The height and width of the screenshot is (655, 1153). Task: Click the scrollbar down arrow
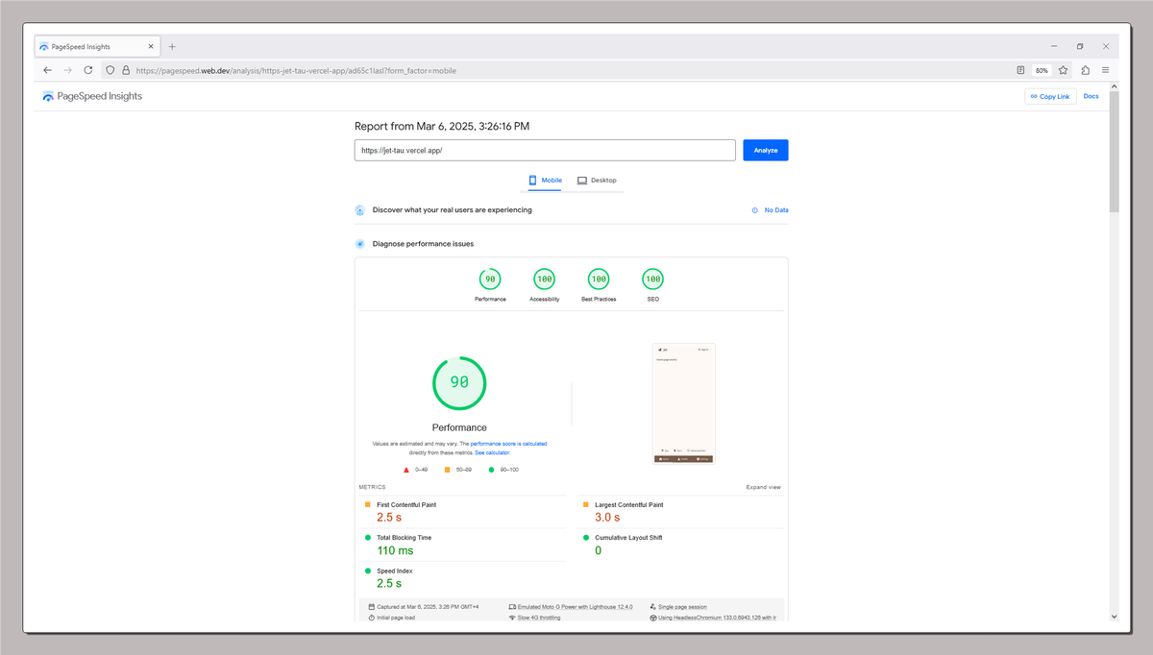(1115, 617)
